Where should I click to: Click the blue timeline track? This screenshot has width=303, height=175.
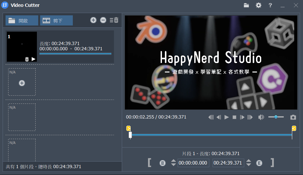pyautogui.click(x=211, y=135)
